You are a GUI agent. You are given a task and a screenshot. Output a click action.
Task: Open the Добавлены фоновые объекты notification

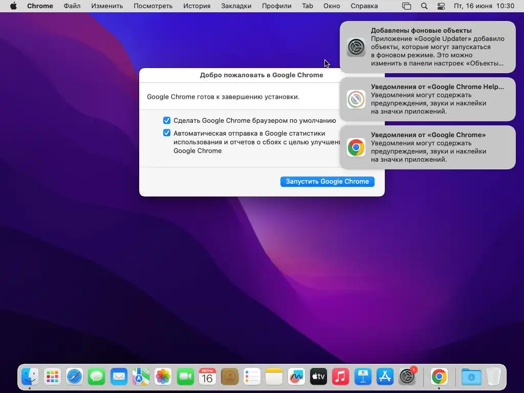pyautogui.click(x=428, y=47)
